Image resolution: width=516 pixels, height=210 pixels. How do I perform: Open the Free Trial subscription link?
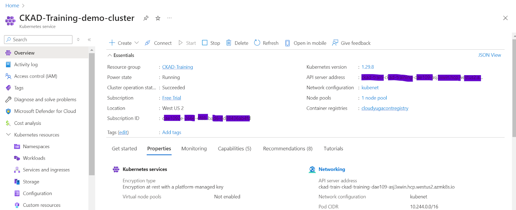pyautogui.click(x=172, y=98)
